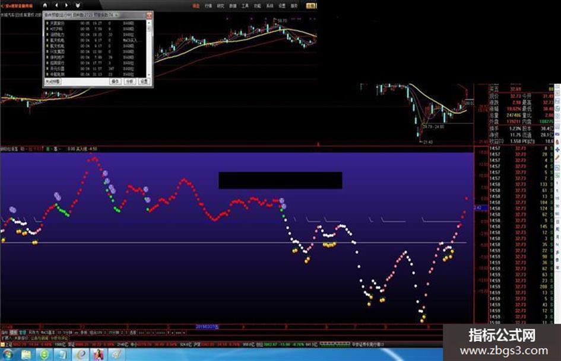The image size is (561, 361).
Task: Select the 保利地产 row in alert list
Action: tap(95, 57)
